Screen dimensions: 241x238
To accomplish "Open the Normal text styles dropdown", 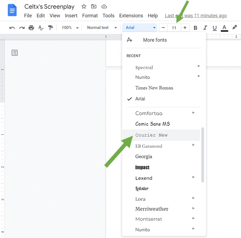I will [102, 28].
